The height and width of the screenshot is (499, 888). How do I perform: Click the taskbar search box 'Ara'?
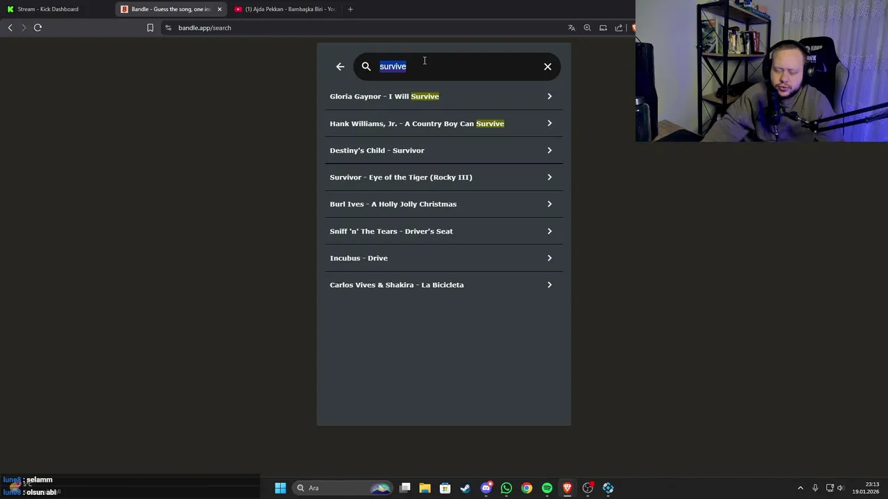342,488
